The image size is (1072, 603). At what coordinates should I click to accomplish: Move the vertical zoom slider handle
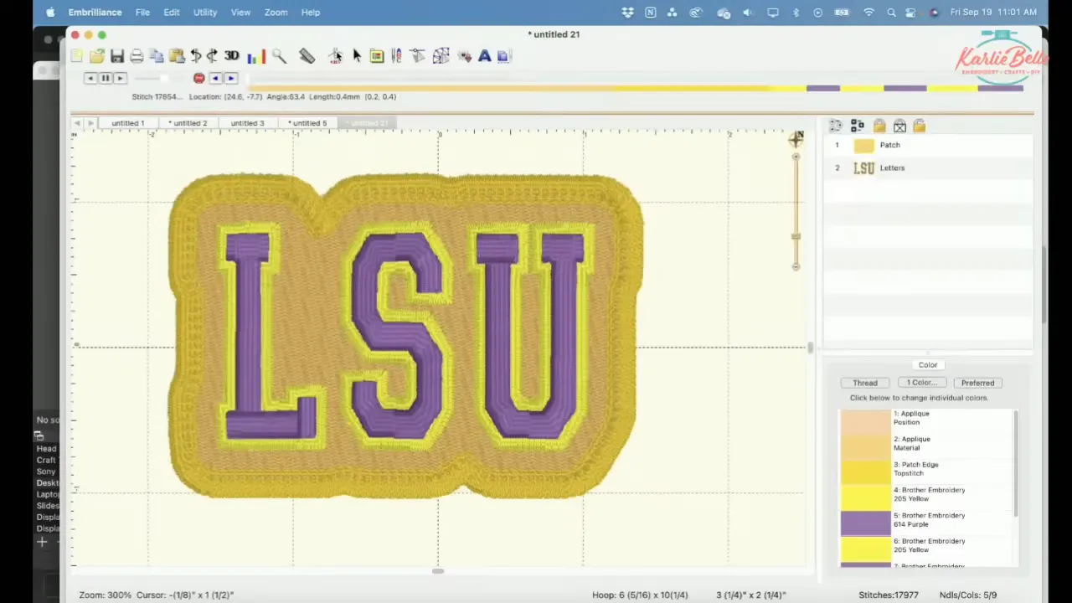pyautogui.click(x=796, y=237)
